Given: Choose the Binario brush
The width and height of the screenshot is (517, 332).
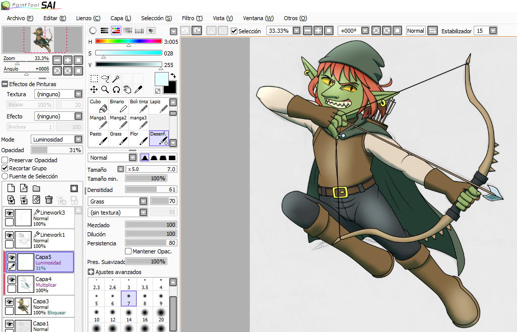Looking at the screenshot, I should tap(118, 105).
